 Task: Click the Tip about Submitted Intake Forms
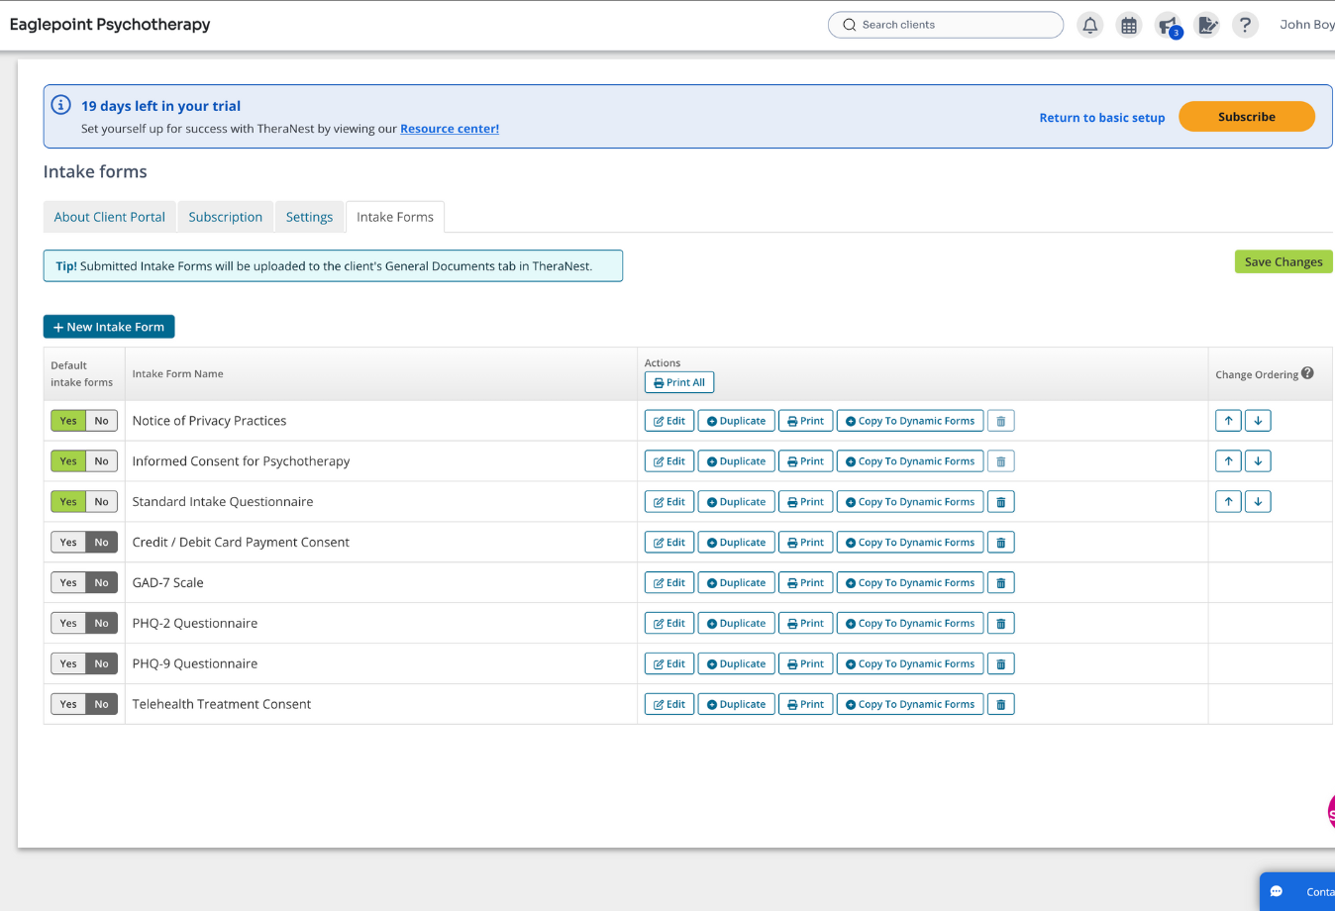333,266
